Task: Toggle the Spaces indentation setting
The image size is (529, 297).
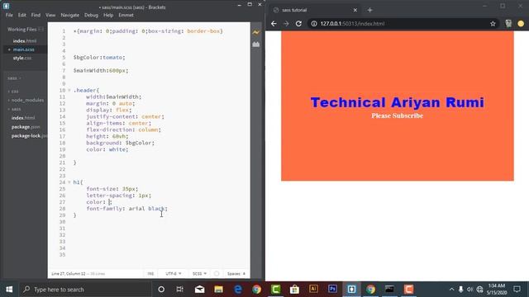Action: tap(234, 274)
